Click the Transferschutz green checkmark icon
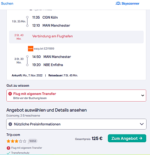150x155 pixels. point(8,153)
